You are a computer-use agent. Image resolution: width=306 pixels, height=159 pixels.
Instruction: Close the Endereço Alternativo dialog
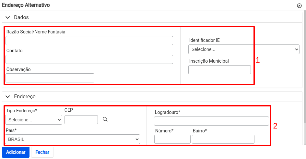coord(299,6)
